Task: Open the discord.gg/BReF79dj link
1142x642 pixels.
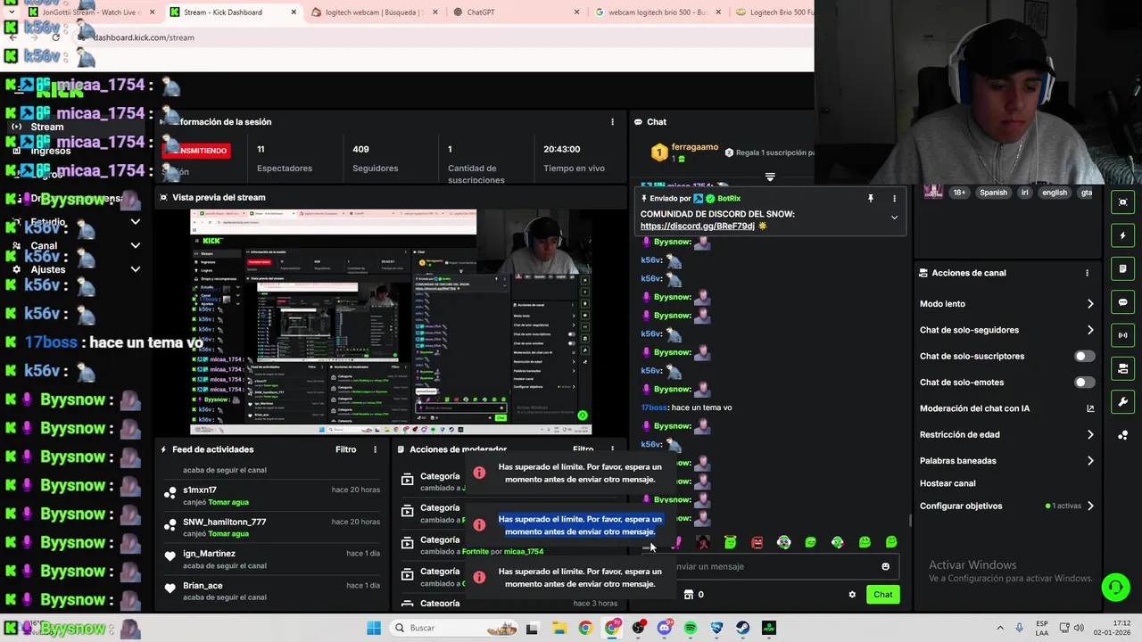Action: 698,226
